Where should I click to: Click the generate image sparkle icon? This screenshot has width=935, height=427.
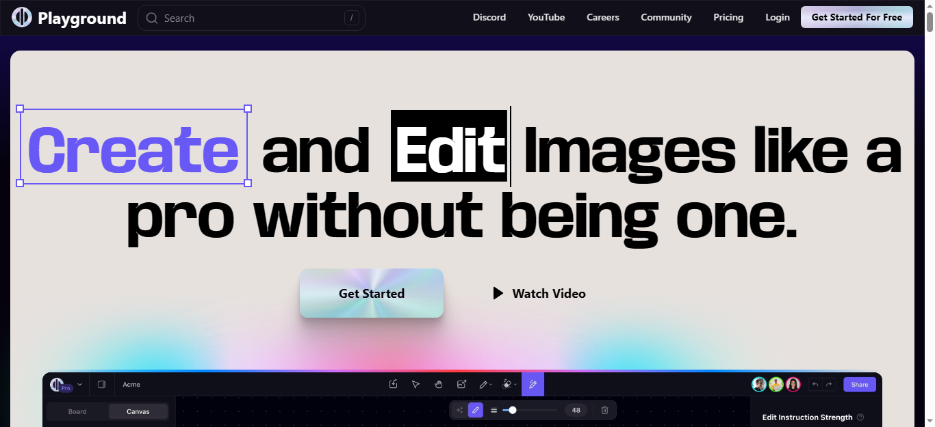(461, 385)
